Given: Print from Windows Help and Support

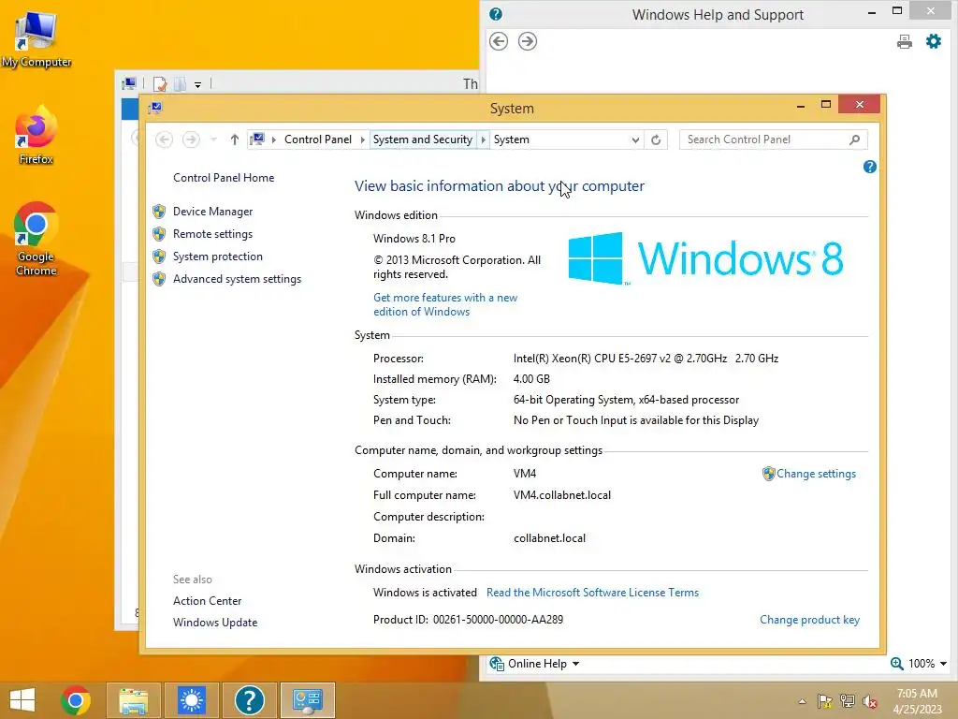Looking at the screenshot, I should click(x=905, y=41).
